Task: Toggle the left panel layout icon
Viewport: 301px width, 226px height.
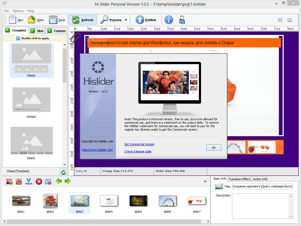Action: [280, 20]
